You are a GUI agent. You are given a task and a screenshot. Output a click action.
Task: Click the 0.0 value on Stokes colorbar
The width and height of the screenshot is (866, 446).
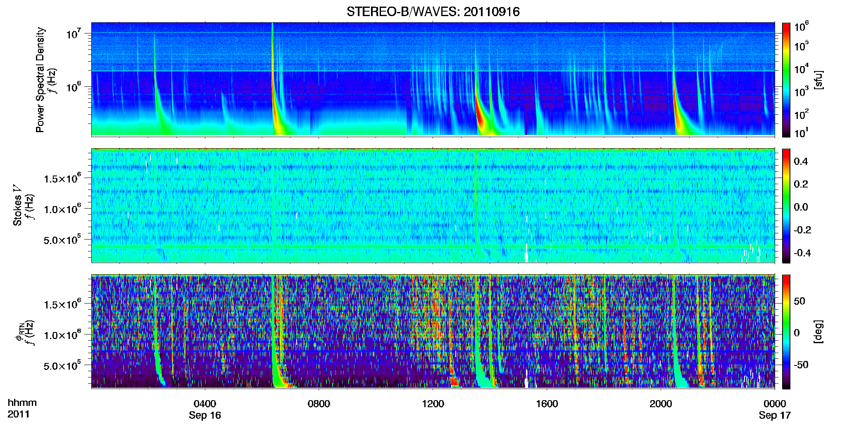pyautogui.click(x=801, y=207)
